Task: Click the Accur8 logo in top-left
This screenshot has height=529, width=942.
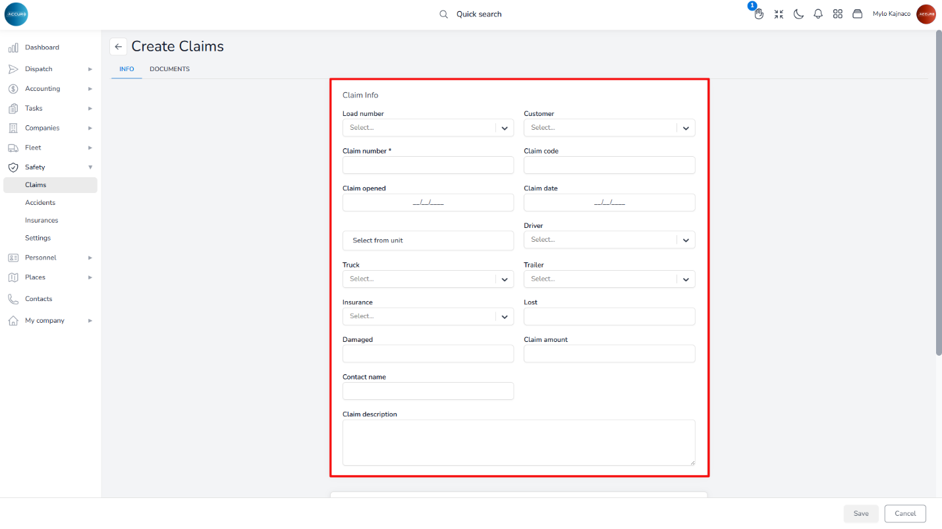Action: pyautogui.click(x=16, y=14)
